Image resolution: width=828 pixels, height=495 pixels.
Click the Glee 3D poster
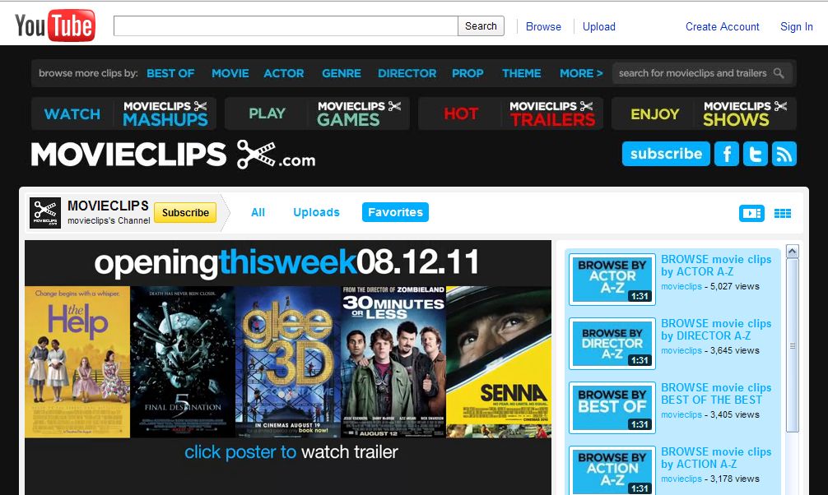(x=288, y=362)
